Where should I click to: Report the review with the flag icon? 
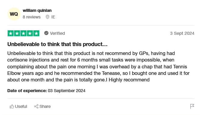point(192,106)
